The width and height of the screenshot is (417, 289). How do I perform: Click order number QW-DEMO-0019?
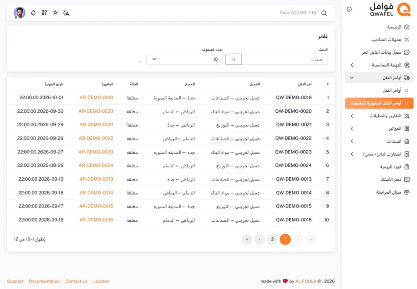(x=294, y=97)
